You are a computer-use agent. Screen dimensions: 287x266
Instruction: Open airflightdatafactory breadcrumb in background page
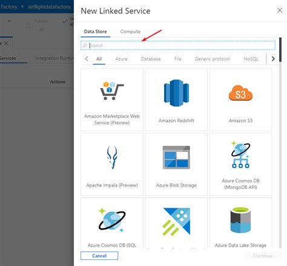pyautogui.click(x=49, y=7)
